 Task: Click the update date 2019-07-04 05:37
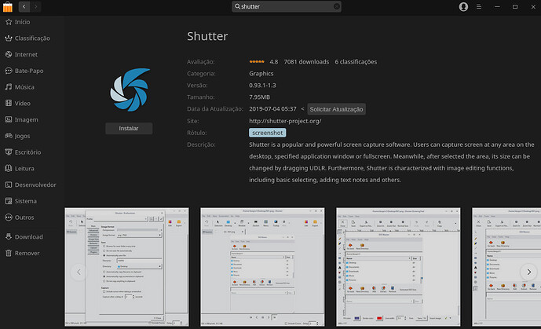point(272,108)
